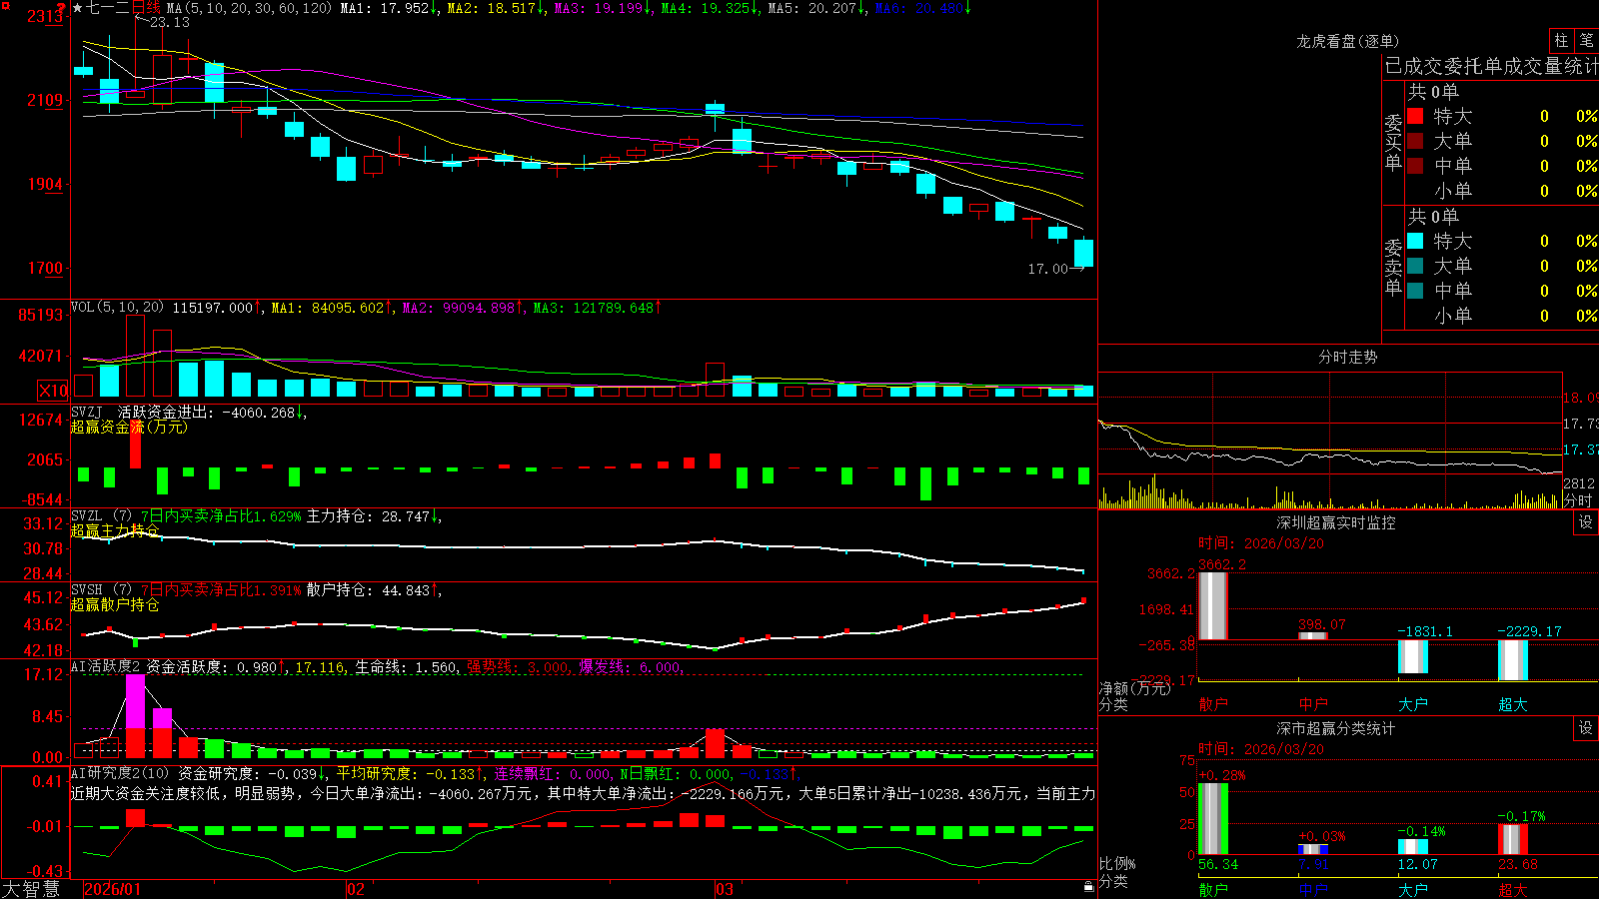
Task: Click the green 散户 bar showing 56.34
Action: tap(1213, 819)
